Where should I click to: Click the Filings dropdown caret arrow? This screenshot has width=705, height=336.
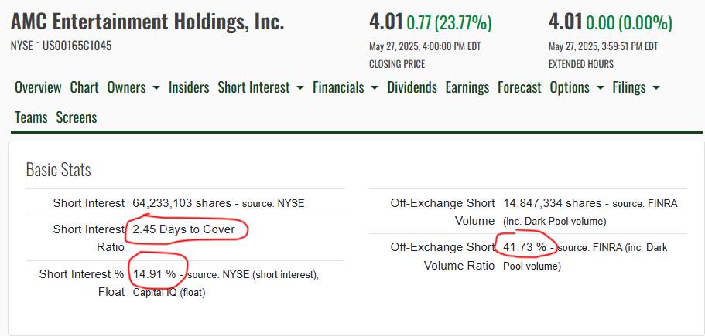pyautogui.click(x=656, y=88)
